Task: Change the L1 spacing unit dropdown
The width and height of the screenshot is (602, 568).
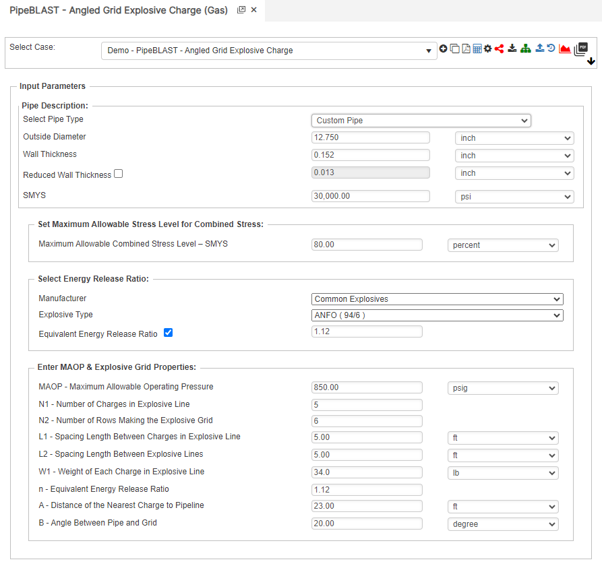Action: (503, 438)
